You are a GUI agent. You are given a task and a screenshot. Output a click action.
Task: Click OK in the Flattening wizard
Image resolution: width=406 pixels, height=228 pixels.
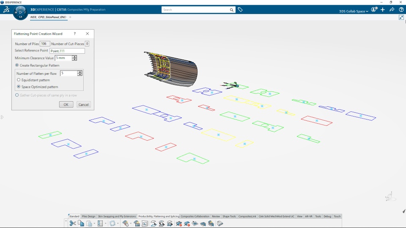[x=66, y=104]
